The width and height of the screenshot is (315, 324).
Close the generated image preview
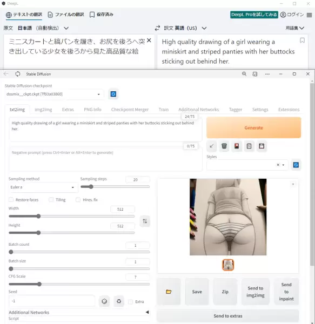click(x=293, y=184)
